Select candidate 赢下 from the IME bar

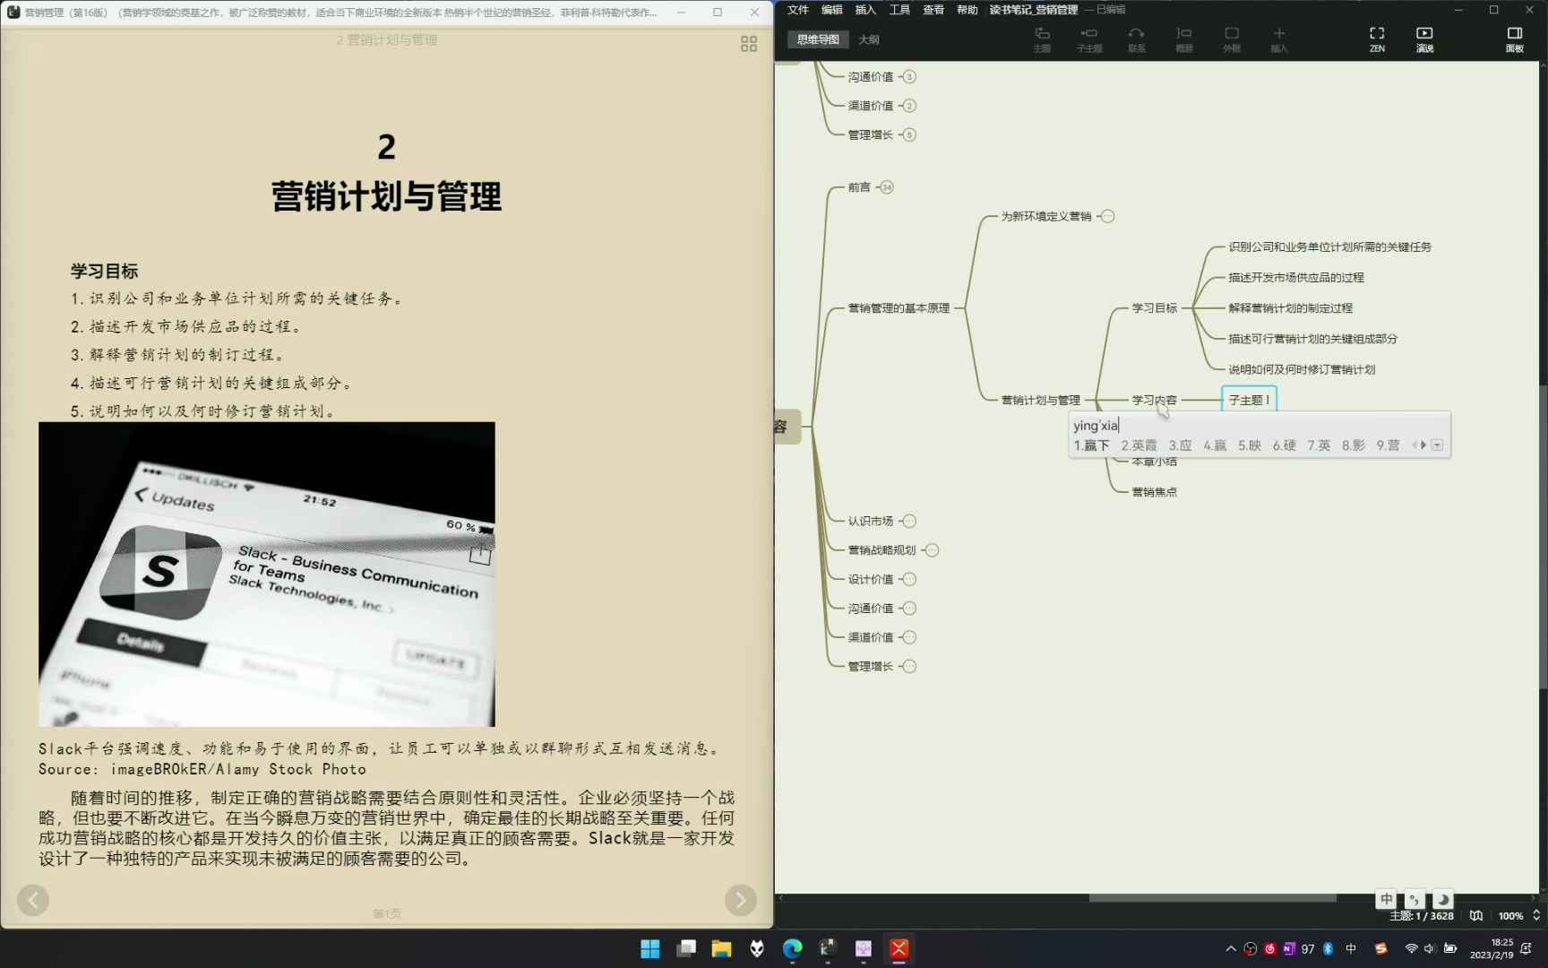click(1093, 445)
